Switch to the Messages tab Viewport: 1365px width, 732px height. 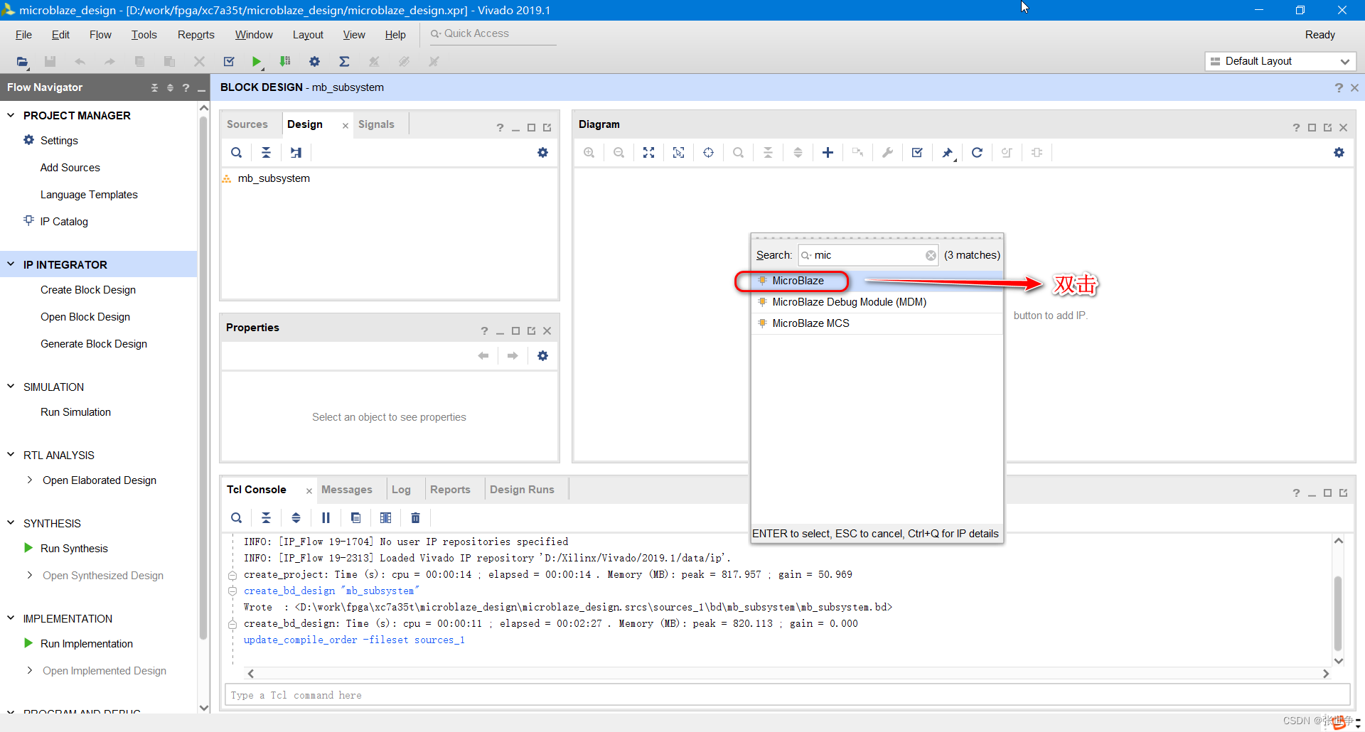[347, 490]
